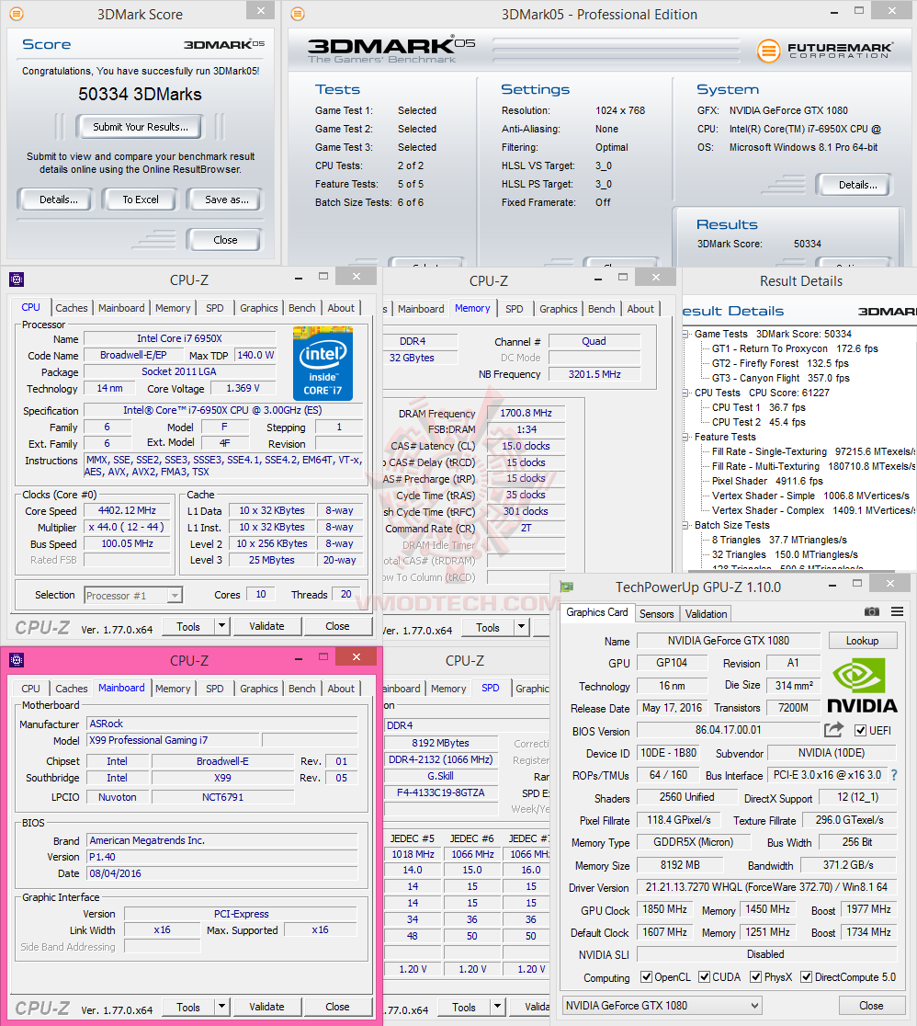
Task: Select the Graphics tab in CPU-Z Memory window
Action: (x=558, y=309)
